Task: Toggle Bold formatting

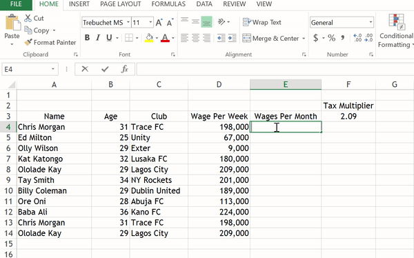Action: point(87,38)
